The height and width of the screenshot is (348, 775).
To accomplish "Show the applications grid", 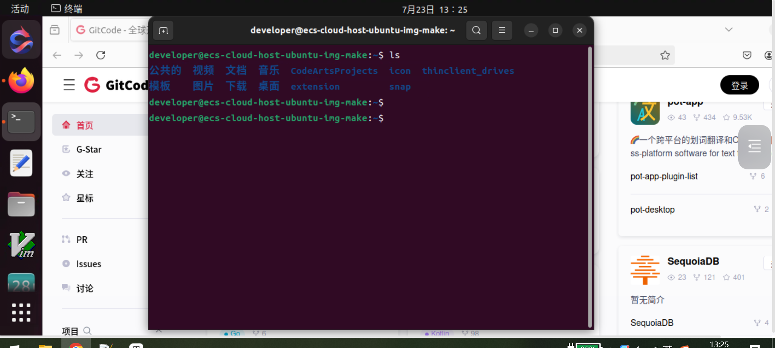I will (21, 313).
